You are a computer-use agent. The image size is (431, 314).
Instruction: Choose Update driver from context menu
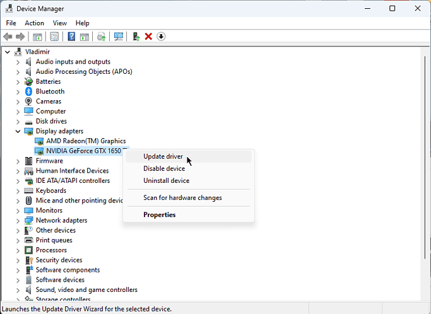click(x=163, y=156)
